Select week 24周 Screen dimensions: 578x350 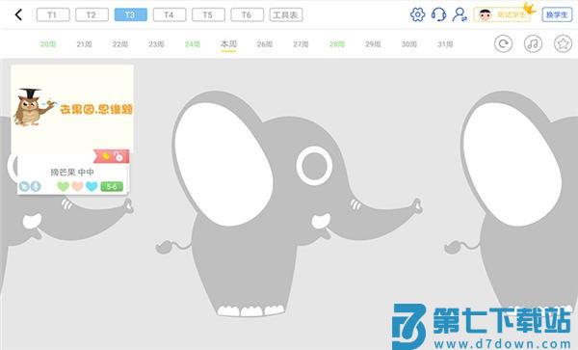pos(193,44)
